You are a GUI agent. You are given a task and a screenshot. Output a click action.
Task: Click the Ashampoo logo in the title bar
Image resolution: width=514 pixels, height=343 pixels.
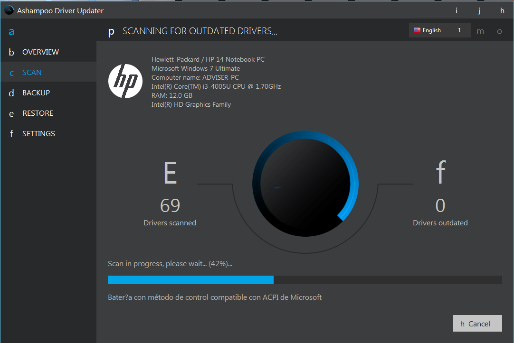pos(9,10)
